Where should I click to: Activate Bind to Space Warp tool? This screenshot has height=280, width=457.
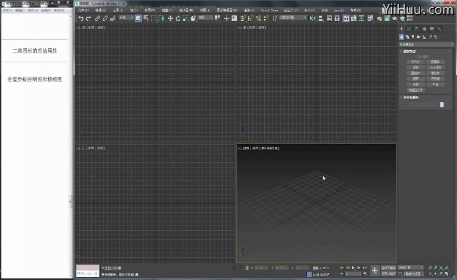[x=113, y=18]
